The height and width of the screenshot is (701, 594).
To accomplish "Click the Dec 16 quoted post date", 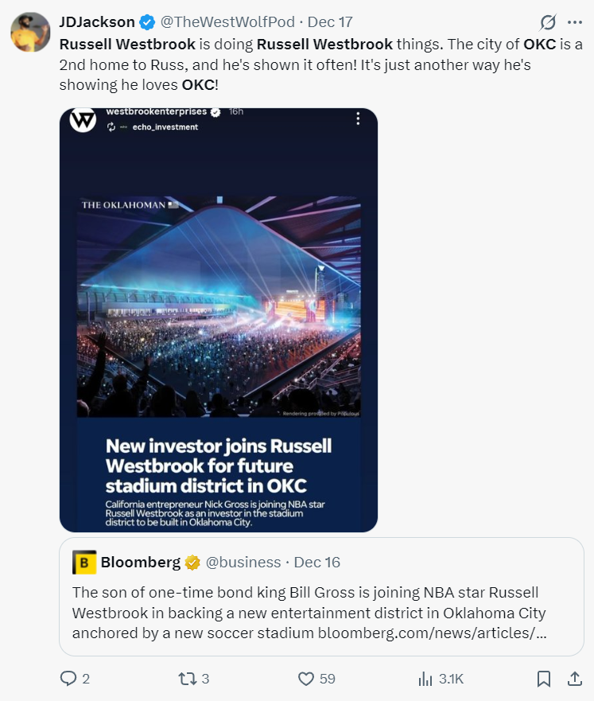I will (x=317, y=563).
